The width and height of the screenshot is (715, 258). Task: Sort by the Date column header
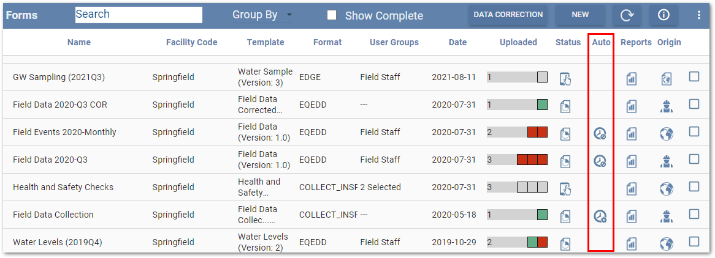pos(458,42)
